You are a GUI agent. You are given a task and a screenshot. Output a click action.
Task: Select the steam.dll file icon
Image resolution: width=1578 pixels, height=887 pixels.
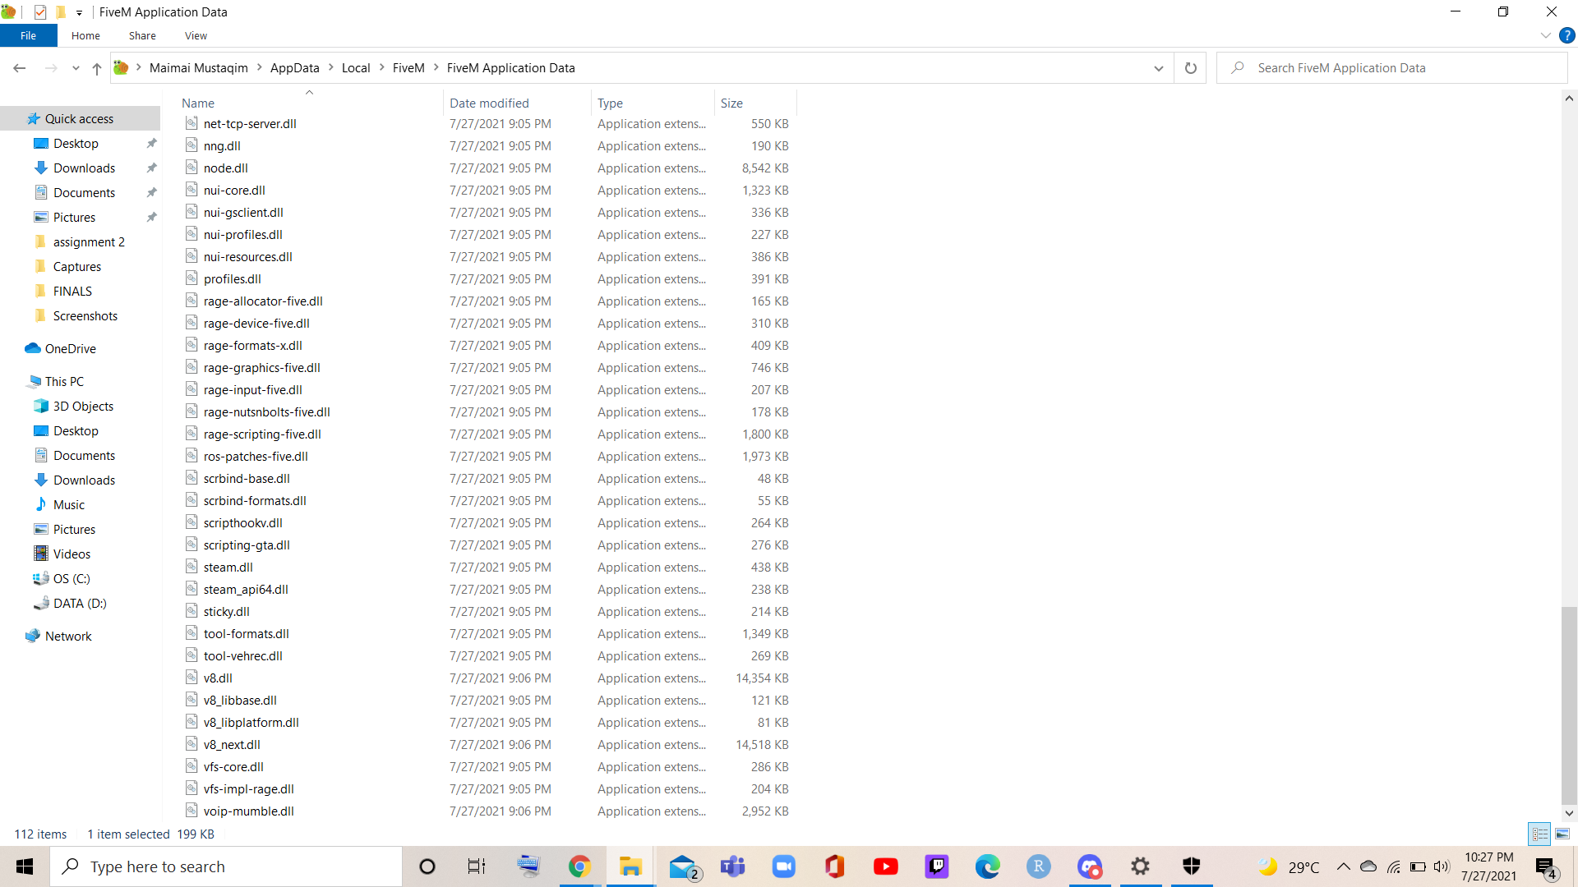coord(191,567)
